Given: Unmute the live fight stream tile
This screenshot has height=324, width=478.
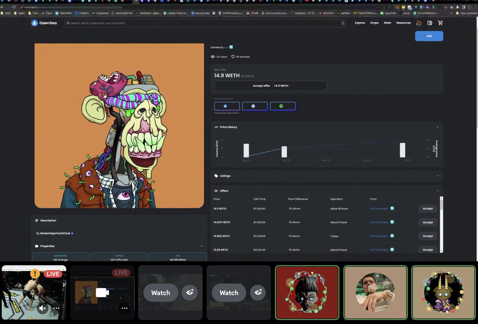Looking at the screenshot, I should coord(43,308).
